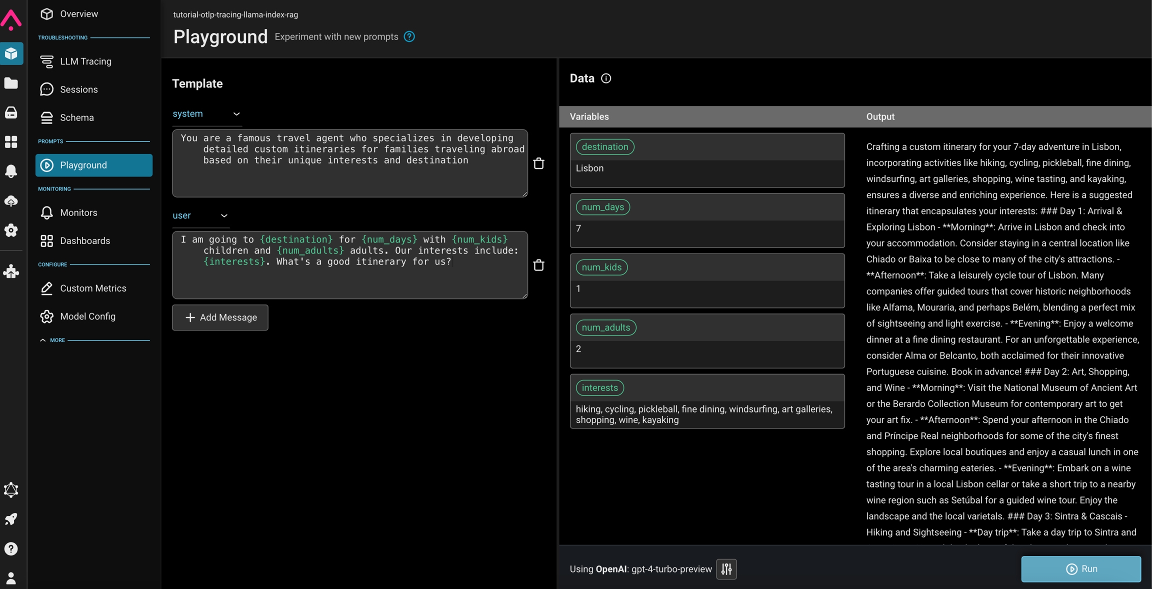Open the user role dropdown

(200, 215)
